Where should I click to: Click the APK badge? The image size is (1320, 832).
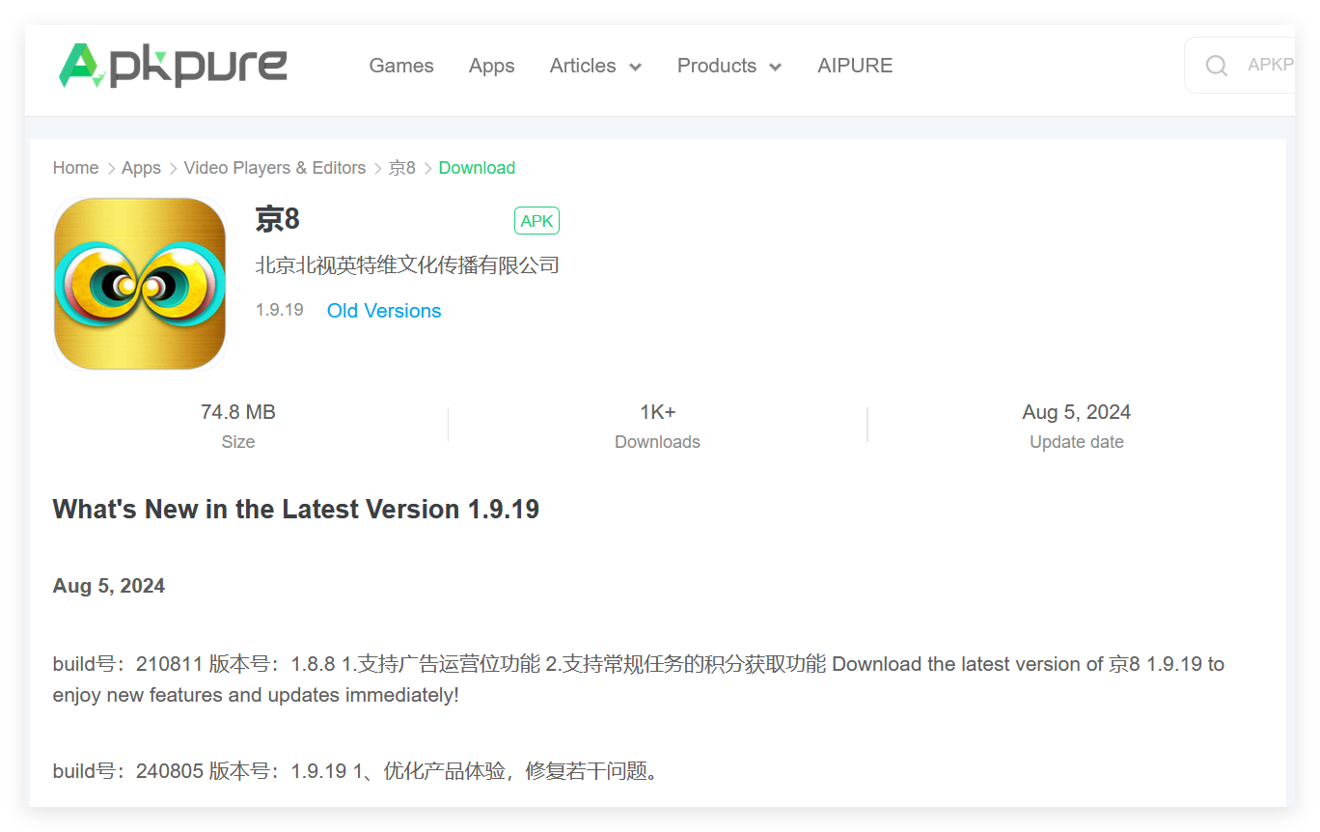(536, 221)
